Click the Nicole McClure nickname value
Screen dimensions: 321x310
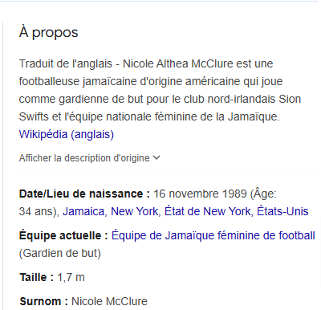[x=109, y=301]
